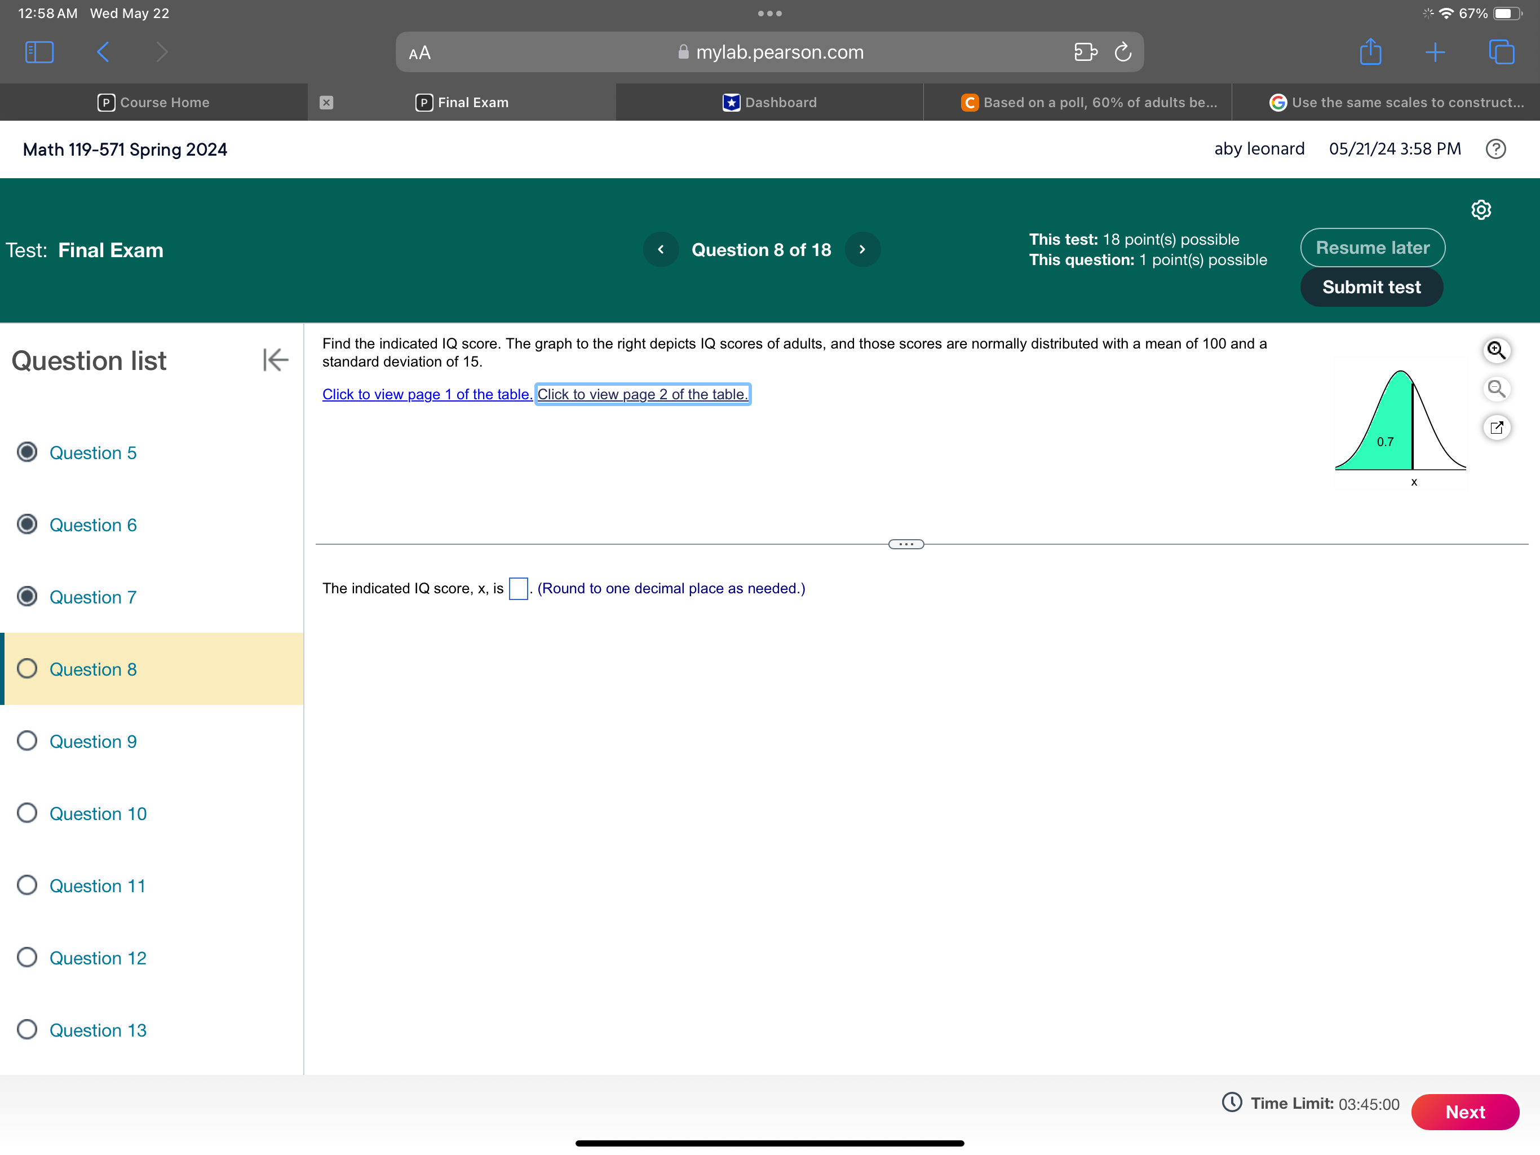1540x1155 pixels.
Task: Collapse the Question list panel
Action: coord(276,360)
